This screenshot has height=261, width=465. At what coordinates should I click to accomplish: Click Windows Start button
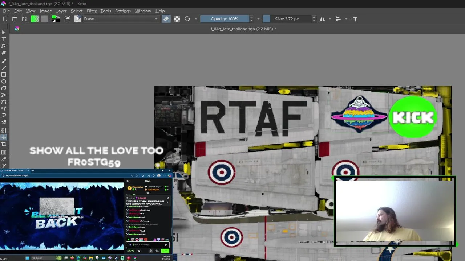coord(27,258)
